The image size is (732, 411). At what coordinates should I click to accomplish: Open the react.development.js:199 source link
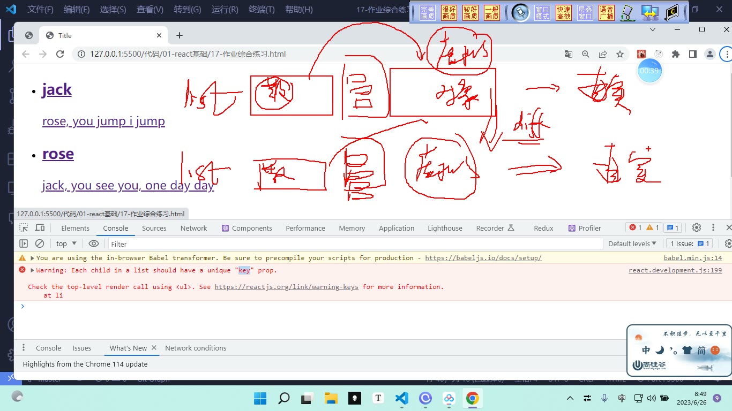pyautogui.click(x=675, y=270)
